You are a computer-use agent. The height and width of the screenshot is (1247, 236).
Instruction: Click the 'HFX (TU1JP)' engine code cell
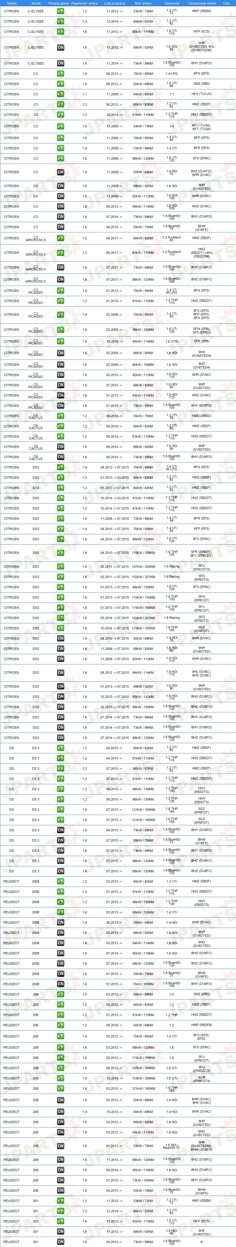pyautogui.click(x=202, y=94)
